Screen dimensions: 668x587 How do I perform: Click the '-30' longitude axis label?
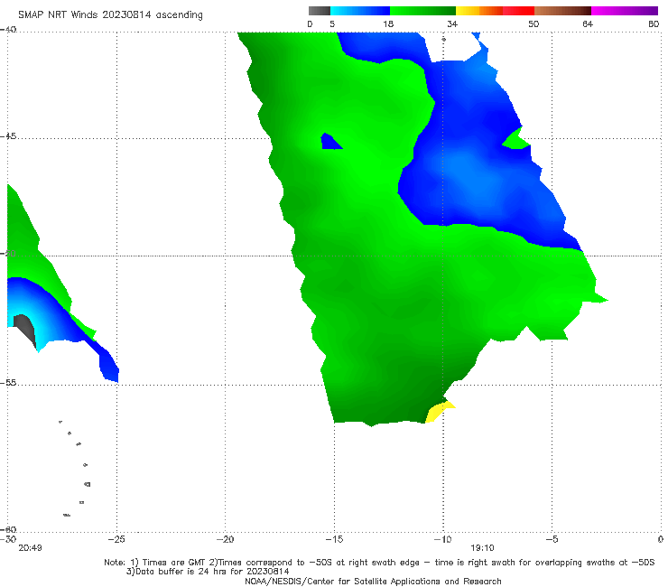click(8, 539)
